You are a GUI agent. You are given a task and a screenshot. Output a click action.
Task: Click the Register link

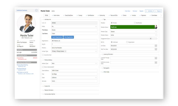pyautogui.click(x=142, y=11)
